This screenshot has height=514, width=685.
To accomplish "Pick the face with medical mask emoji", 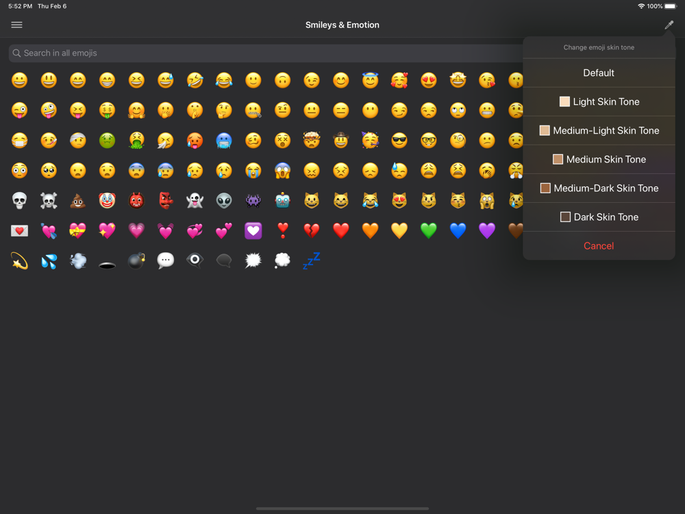I will pyautogui.click(x=19, y=140).
